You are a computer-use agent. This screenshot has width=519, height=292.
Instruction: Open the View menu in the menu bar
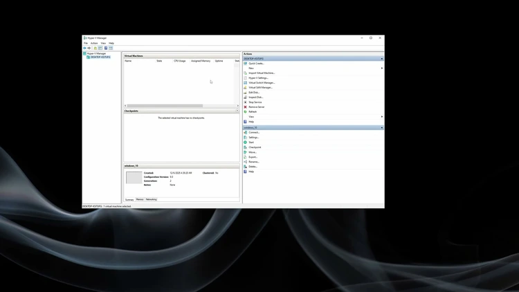(x=103, y=43)
